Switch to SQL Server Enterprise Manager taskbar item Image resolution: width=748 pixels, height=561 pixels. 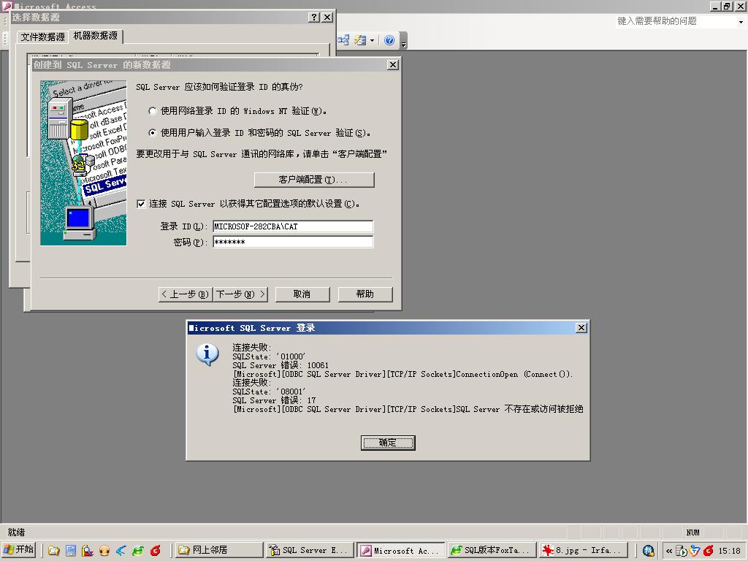point(310,550)
